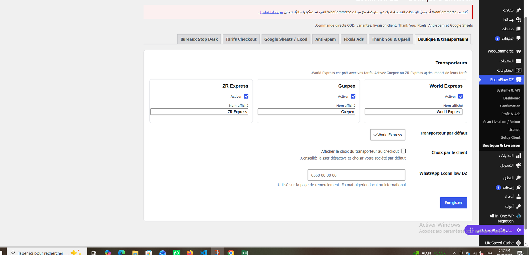Switch to Tarifs Checkout tab
Viewport: 529px width, 255px height.
pyautogui.click(x=241, y=39)
